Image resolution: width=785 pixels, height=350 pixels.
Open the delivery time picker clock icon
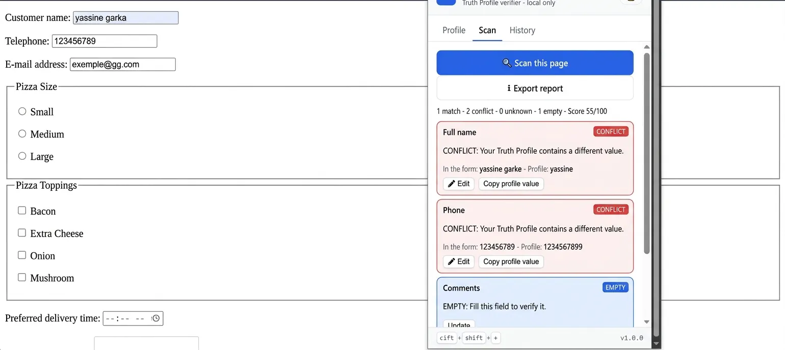pos(156,318)
